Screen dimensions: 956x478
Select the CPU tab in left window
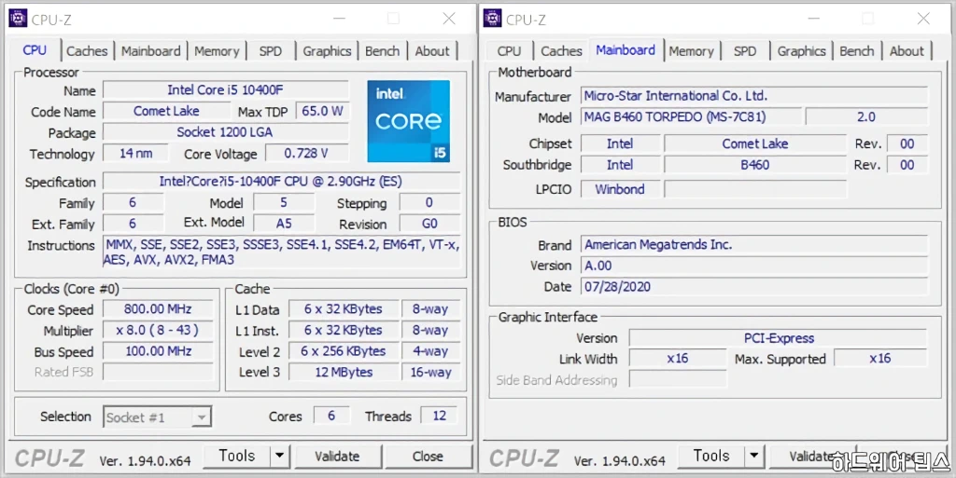click(x=35, y=50)
